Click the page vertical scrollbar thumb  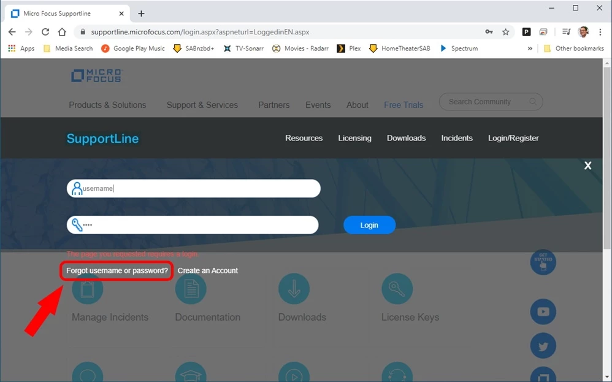607,158
